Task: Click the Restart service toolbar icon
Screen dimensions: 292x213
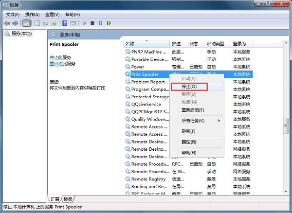Action: coord(109,23)
